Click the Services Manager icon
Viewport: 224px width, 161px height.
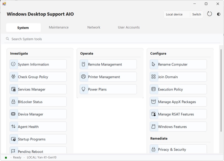(13, 89)
